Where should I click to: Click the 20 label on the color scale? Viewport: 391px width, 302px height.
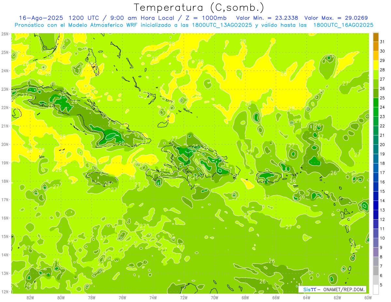point(382,145)
